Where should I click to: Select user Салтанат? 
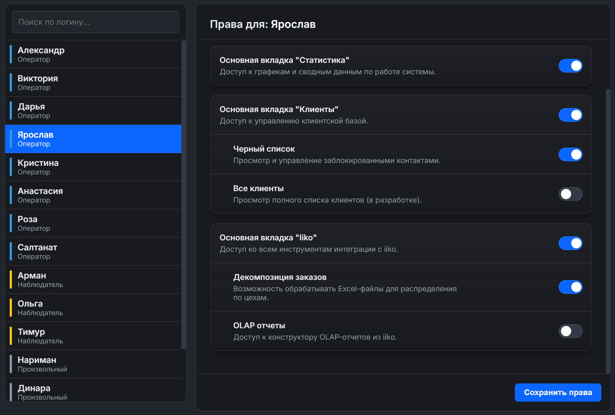click(94, 251)
